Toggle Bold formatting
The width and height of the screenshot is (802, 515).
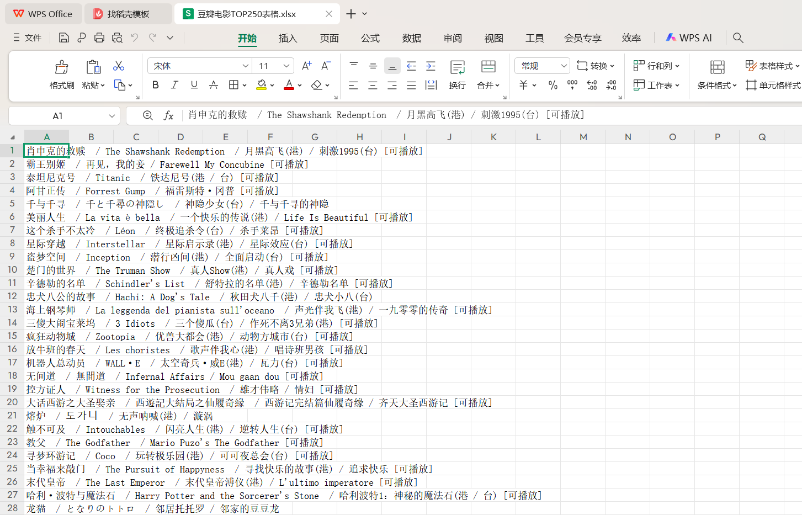156,85
